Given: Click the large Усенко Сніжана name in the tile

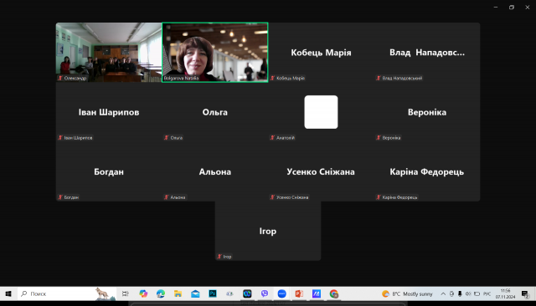Looking at the screenshot, I should 321,171.
